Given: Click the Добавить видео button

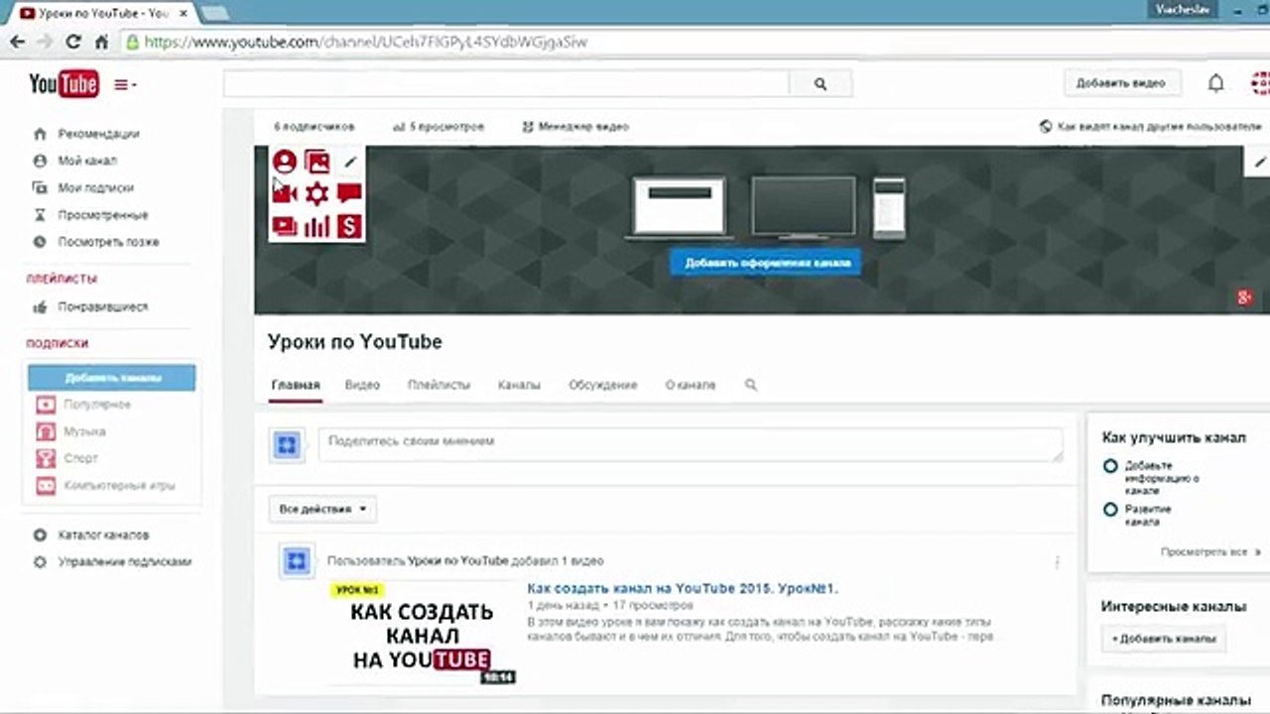Looking at the screenshot, I should pos(1121,83).
